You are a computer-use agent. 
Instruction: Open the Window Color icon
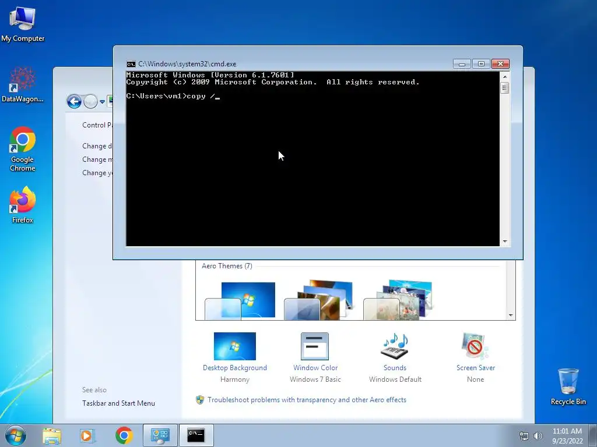[x=315, y=346]
